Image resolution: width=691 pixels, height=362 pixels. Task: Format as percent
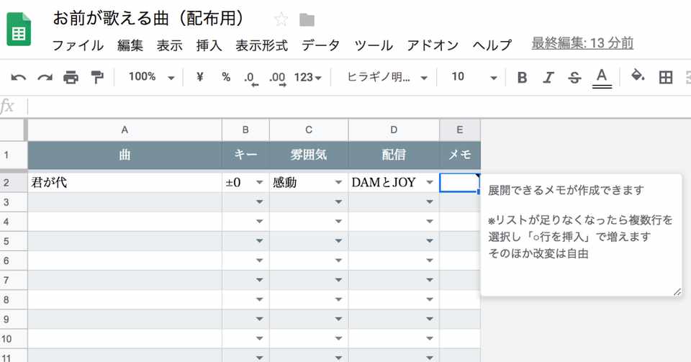coord(226,77)
